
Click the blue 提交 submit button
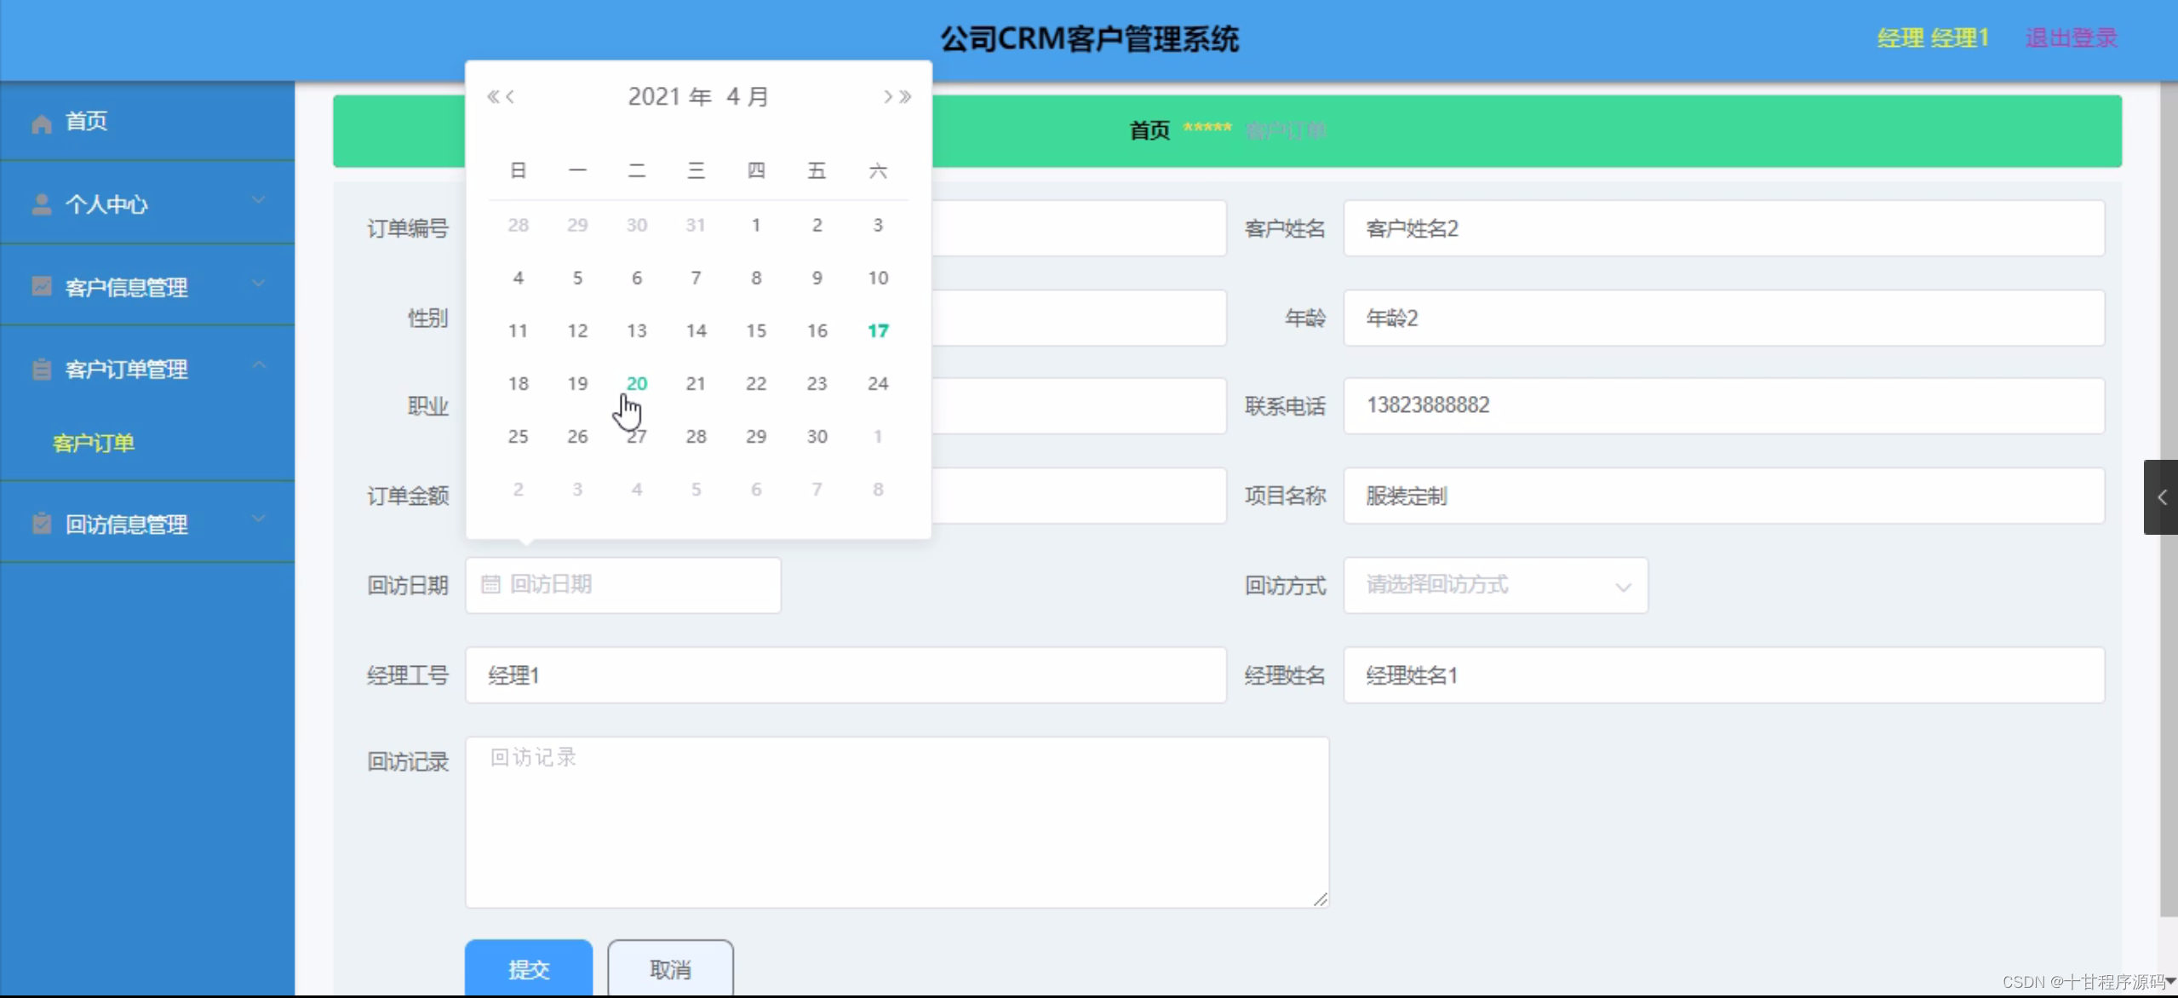(528, 968)
